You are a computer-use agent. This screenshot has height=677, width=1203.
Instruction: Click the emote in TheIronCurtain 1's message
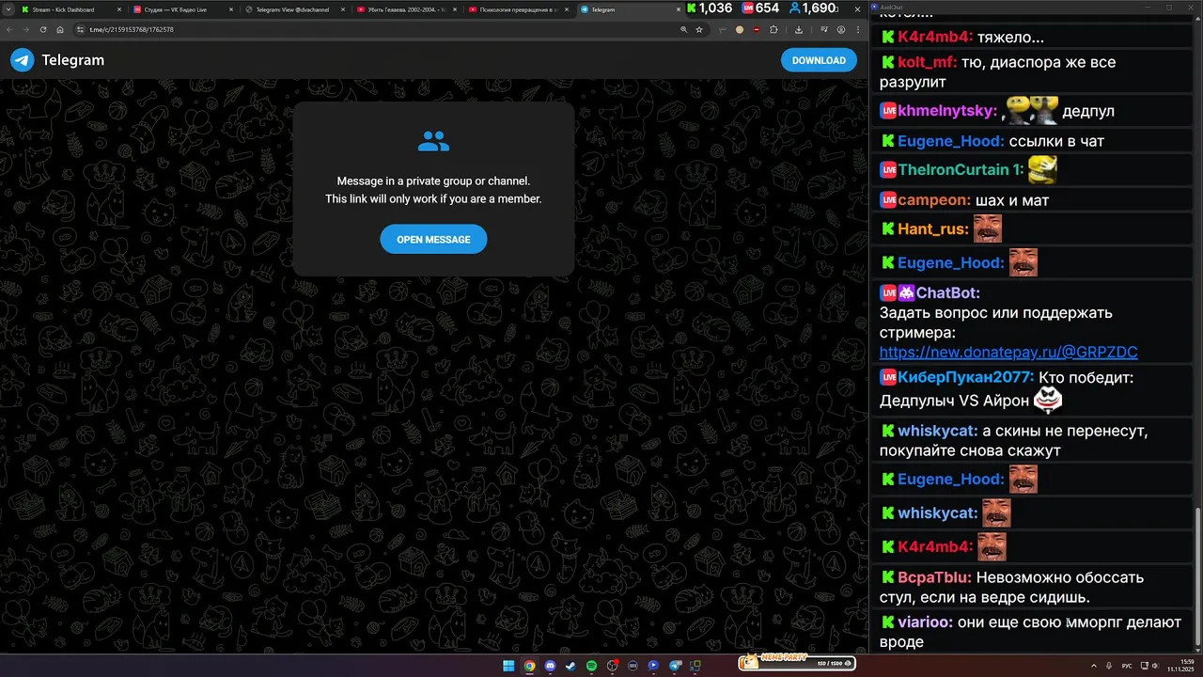pyautogui.click(x=1042, y=169)
